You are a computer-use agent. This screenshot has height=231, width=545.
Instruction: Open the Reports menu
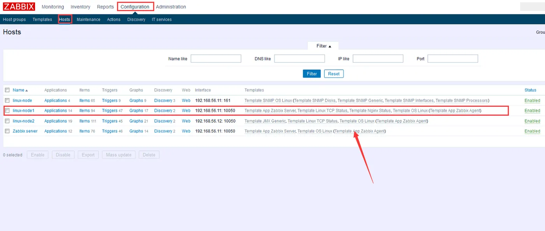tap(105, 7)
